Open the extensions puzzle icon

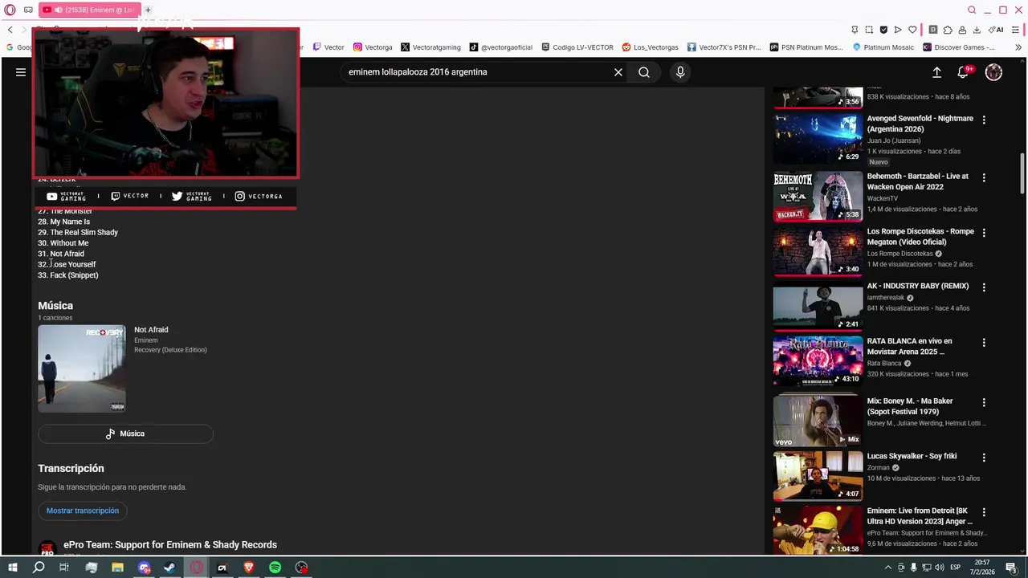click(x=948, y=30)
